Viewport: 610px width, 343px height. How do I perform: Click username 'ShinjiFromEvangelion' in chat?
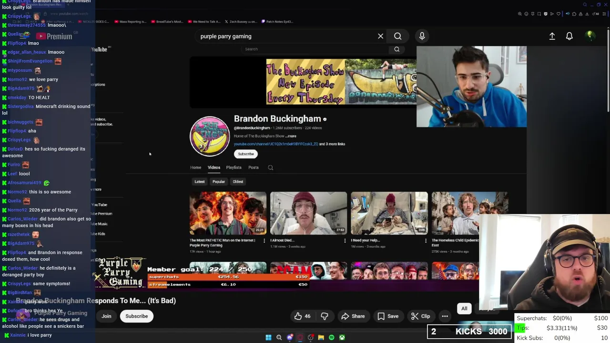[x=30, y=61]
